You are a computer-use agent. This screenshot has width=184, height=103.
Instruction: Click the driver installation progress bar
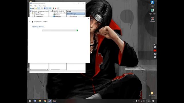(60, 31)
